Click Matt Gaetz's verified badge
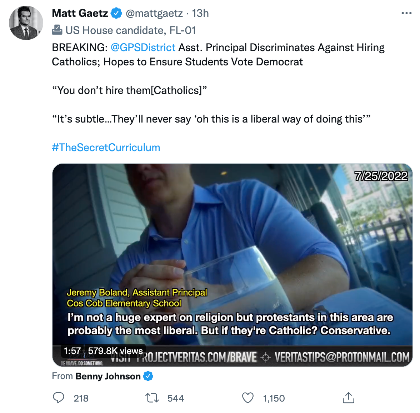 coord(116,13)
